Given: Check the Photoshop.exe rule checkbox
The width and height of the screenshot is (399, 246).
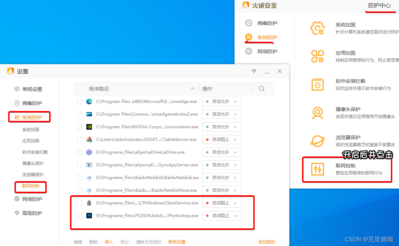Looking at the screenshot, I should (x=80, y=216).
